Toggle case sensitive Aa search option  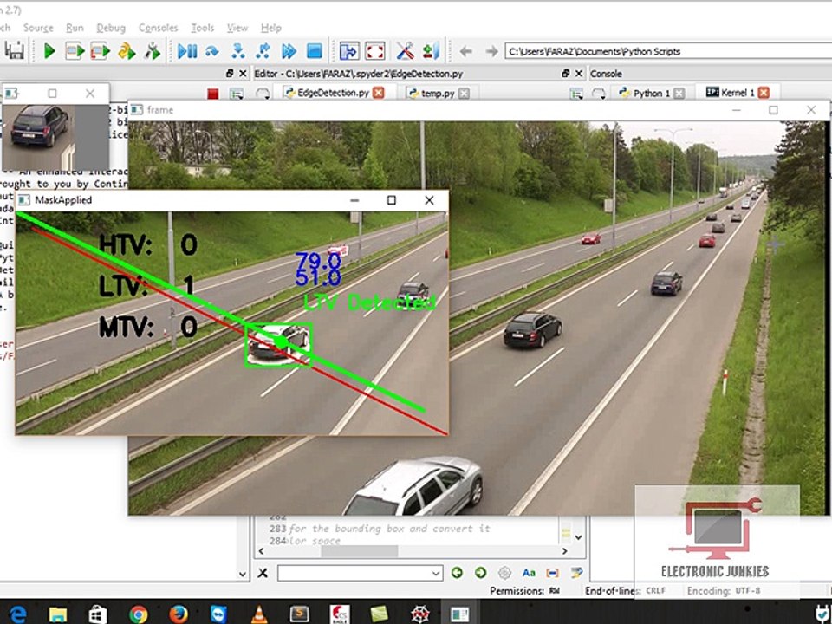tap(529, 573)
